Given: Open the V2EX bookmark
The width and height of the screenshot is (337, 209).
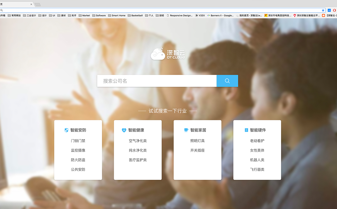Looking at the screenshot, I should click(x=200, y=16).
